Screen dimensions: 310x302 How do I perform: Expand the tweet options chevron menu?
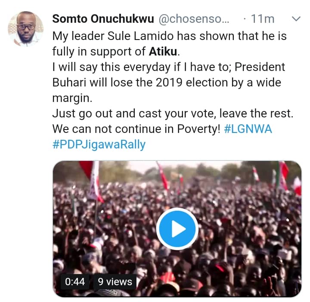pos(296,19)
